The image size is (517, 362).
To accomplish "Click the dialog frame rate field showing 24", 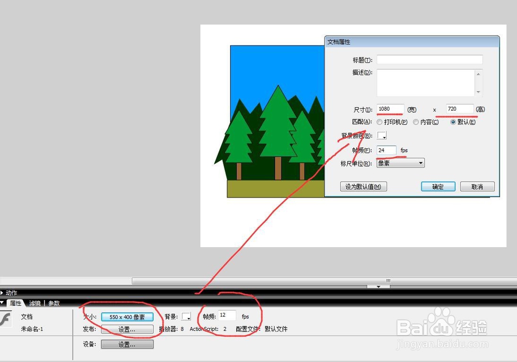I will (x=386, y=150).
